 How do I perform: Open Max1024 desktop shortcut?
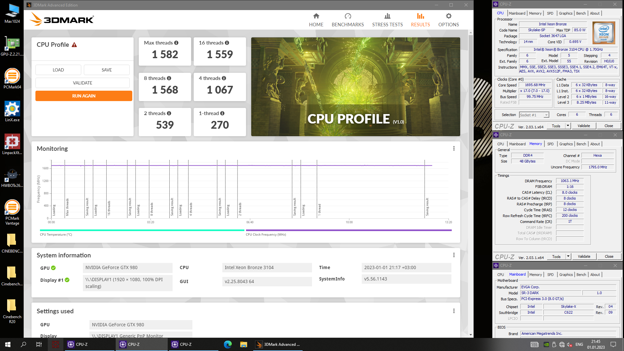click(x=12, y=13)
